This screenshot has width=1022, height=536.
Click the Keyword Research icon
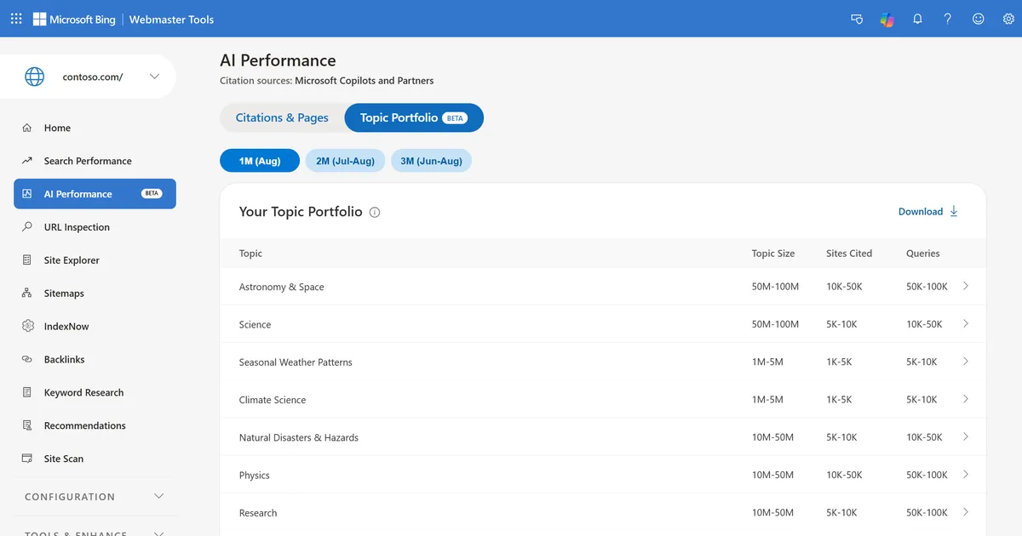point(27,393)
